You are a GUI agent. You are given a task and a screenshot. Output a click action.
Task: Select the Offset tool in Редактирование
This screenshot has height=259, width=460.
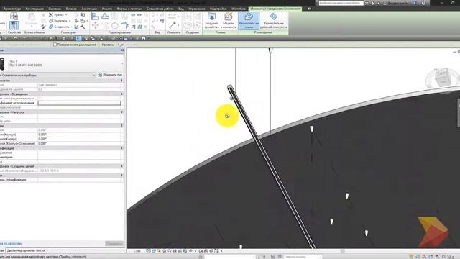coord(105,16)
